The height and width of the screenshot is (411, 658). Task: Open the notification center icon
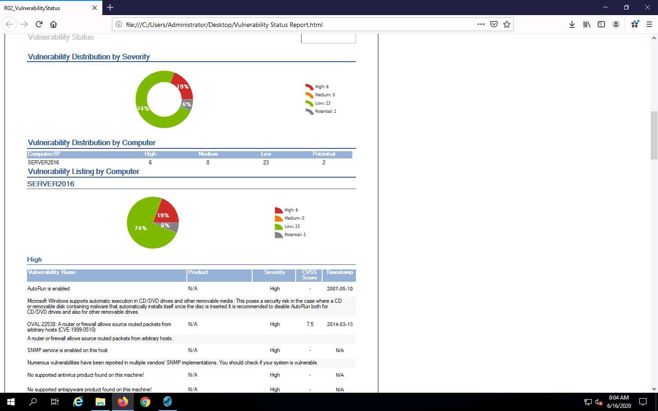tap(643, 402)
